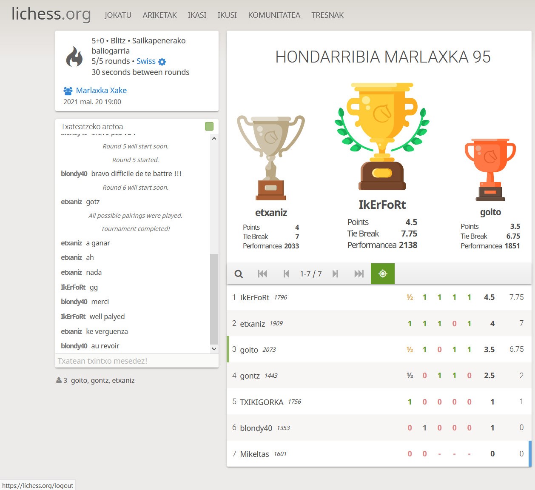The height and width of the screenshot is (490, 535).
Task: Click the blitz flame icon
Action: [x=74, y=57]
